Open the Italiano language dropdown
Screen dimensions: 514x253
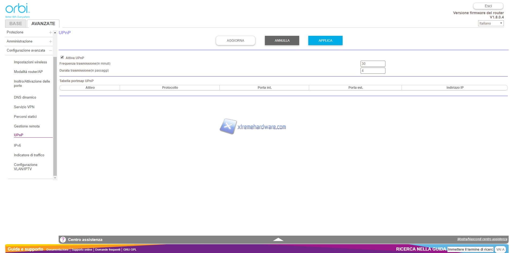tap(490, 24)
